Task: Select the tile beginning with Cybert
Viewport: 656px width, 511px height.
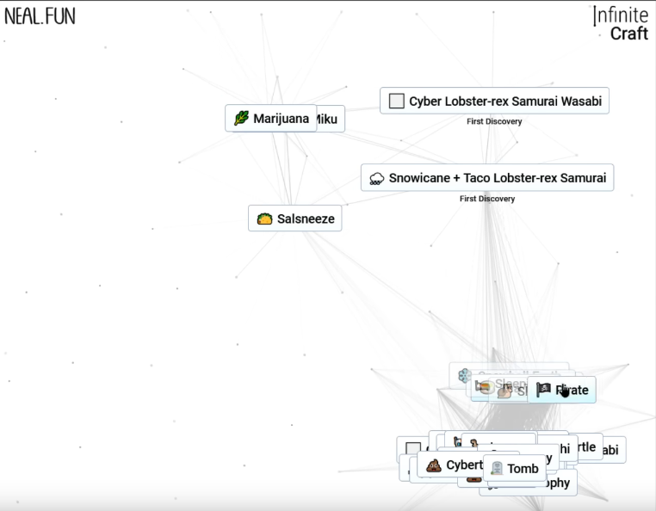Action: [x=450, y=465]
